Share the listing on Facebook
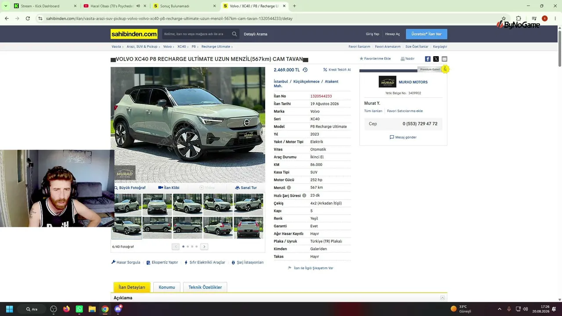Screen dimensions: 562x316 428,59
